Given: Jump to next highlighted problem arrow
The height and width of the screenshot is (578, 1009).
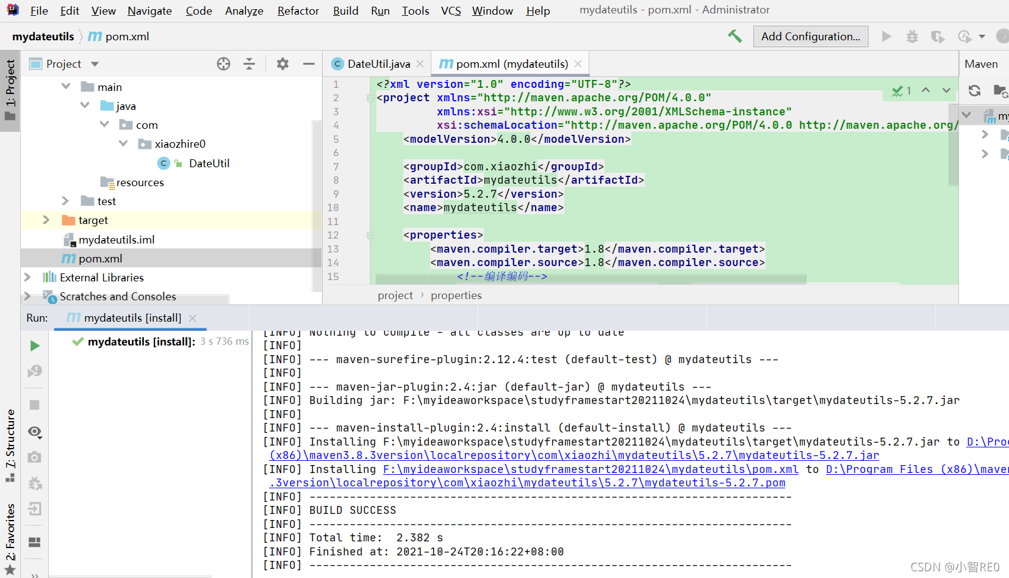Looking at the screenshot, I should (x=946, y=90).
